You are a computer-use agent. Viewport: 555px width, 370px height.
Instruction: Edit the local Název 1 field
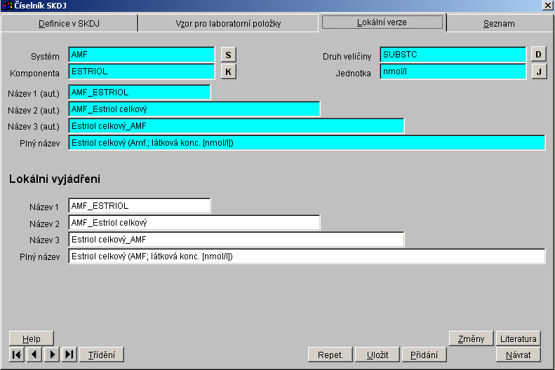coord(140,206)
